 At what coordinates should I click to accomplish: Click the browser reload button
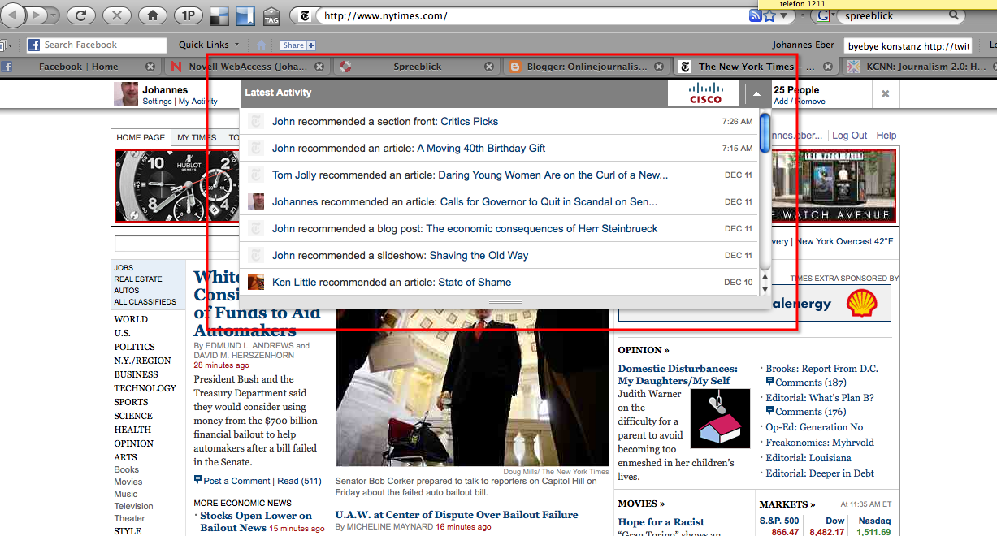(80, 15)
